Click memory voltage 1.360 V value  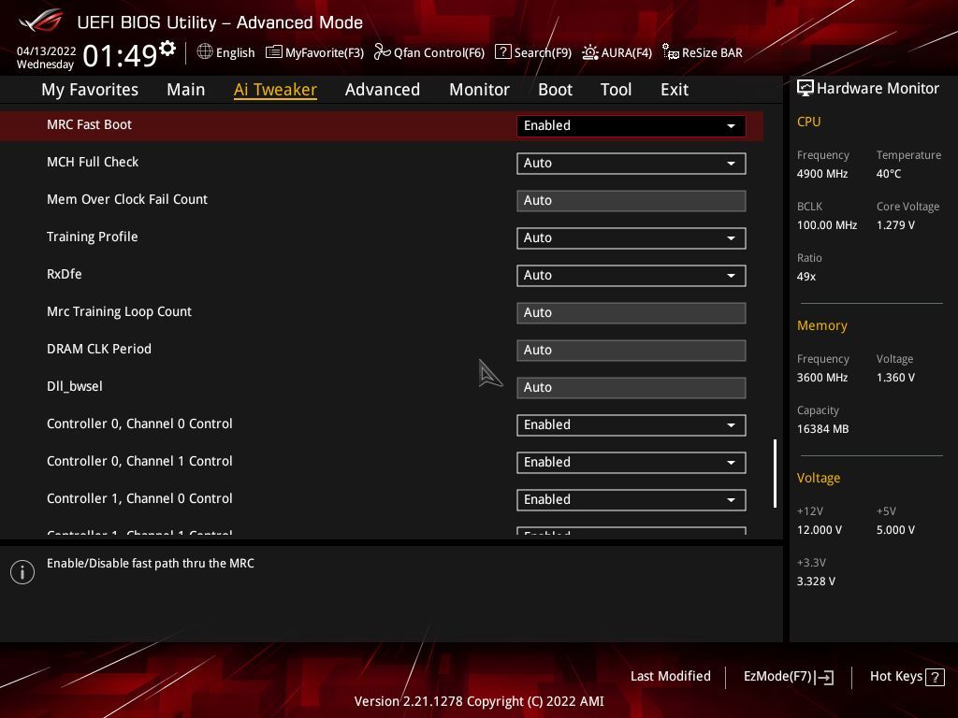(x=895, y=378)
